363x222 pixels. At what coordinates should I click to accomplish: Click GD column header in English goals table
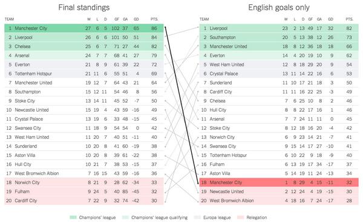(x=330, y=19)
